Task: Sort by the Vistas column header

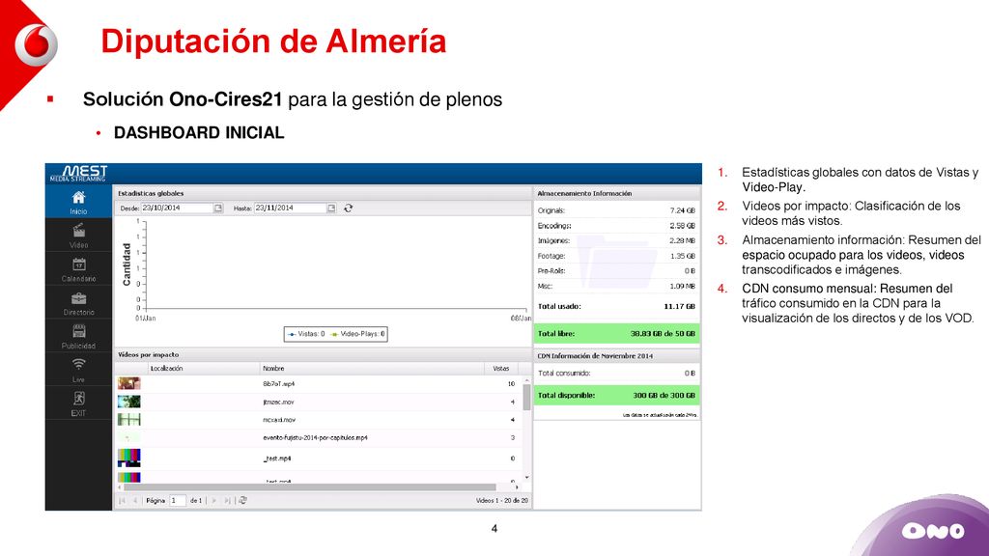Action: 501,368
